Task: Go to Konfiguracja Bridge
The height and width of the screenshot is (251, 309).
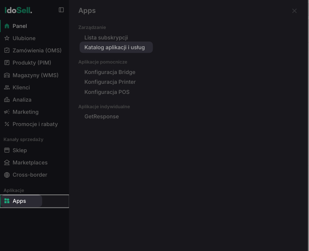Action: [110, 72]
